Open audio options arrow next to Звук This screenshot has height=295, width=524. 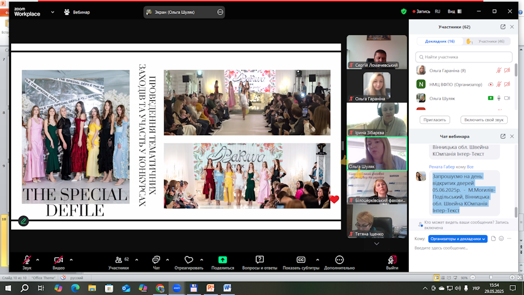(x=37, y=260)
